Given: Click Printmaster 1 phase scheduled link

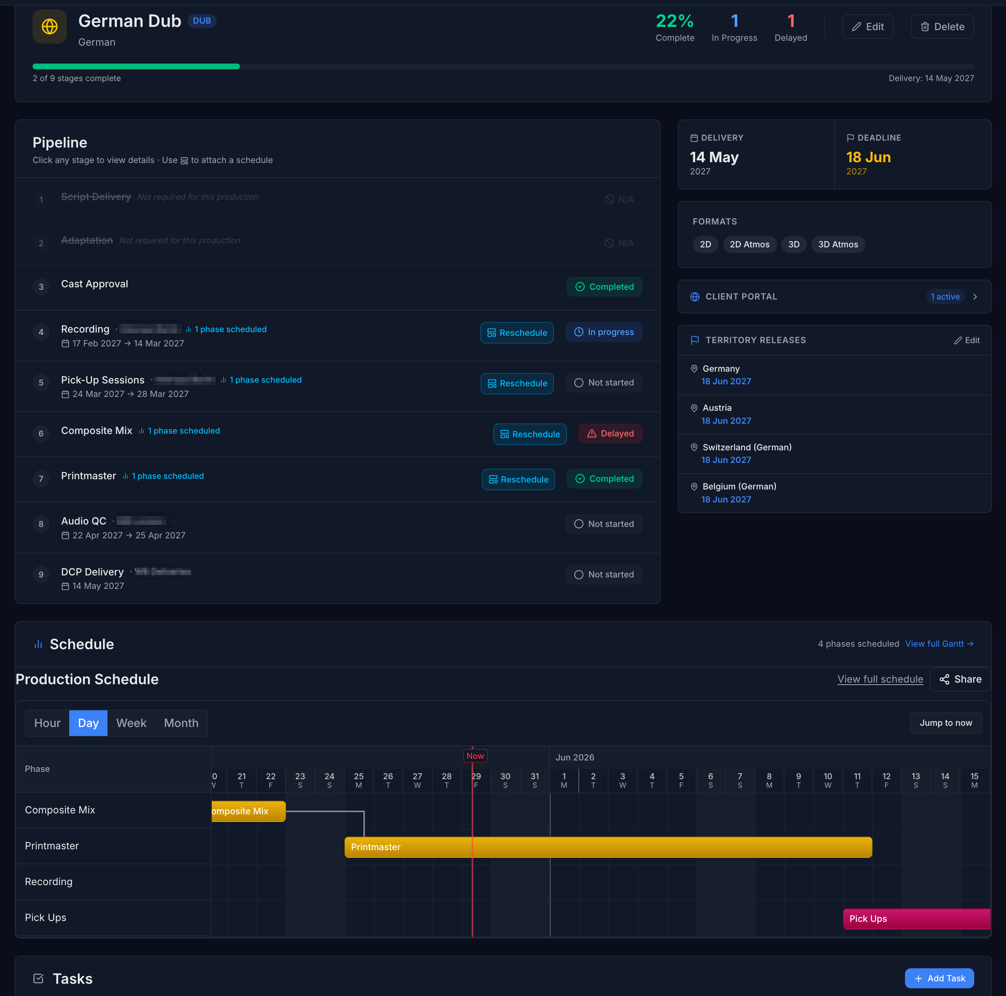Looking at the screenshot, I should [x=163, y=476].
